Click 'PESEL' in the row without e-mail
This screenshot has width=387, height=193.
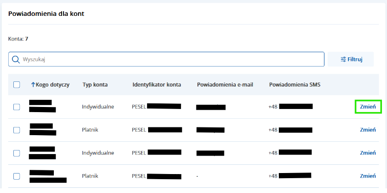point(139,176)
